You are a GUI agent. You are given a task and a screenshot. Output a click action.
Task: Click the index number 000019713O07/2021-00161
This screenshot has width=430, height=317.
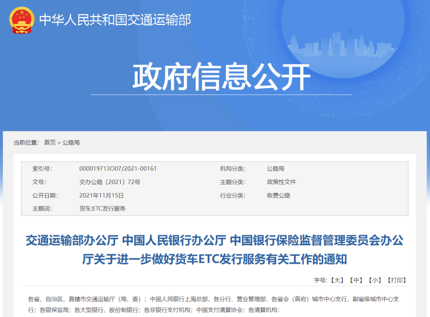tap(118, 168)
